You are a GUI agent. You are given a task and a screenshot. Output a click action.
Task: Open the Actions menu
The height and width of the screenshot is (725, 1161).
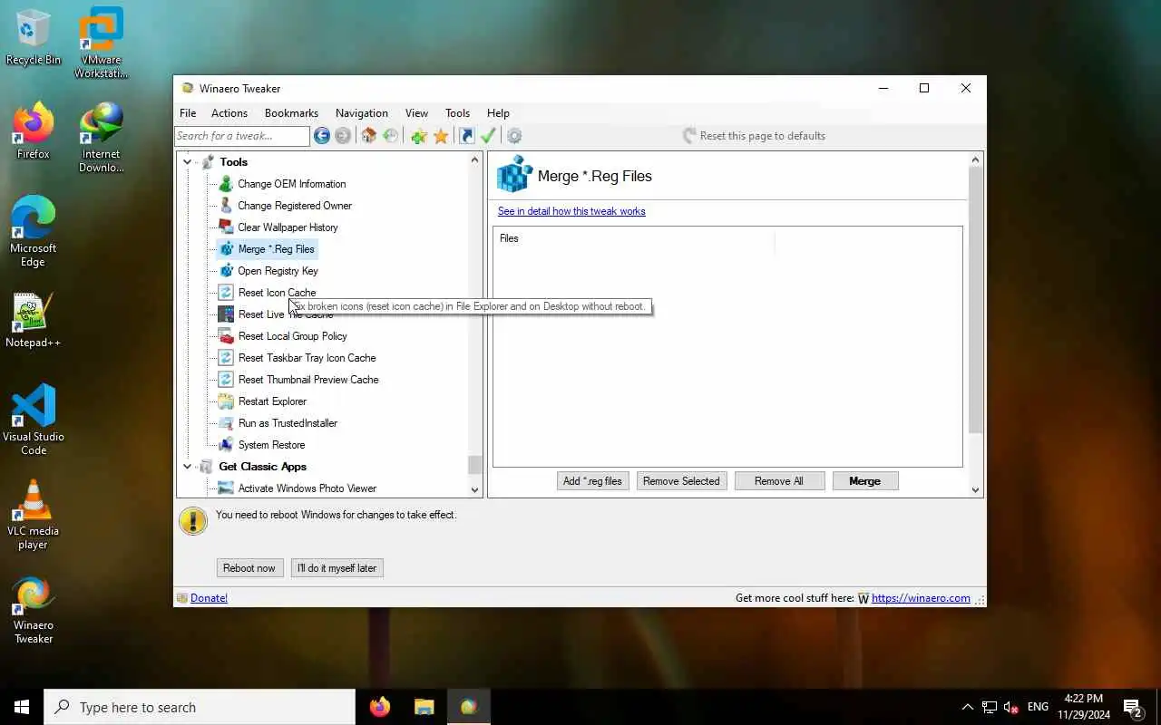pyautogui.click(x=229, y=113)
